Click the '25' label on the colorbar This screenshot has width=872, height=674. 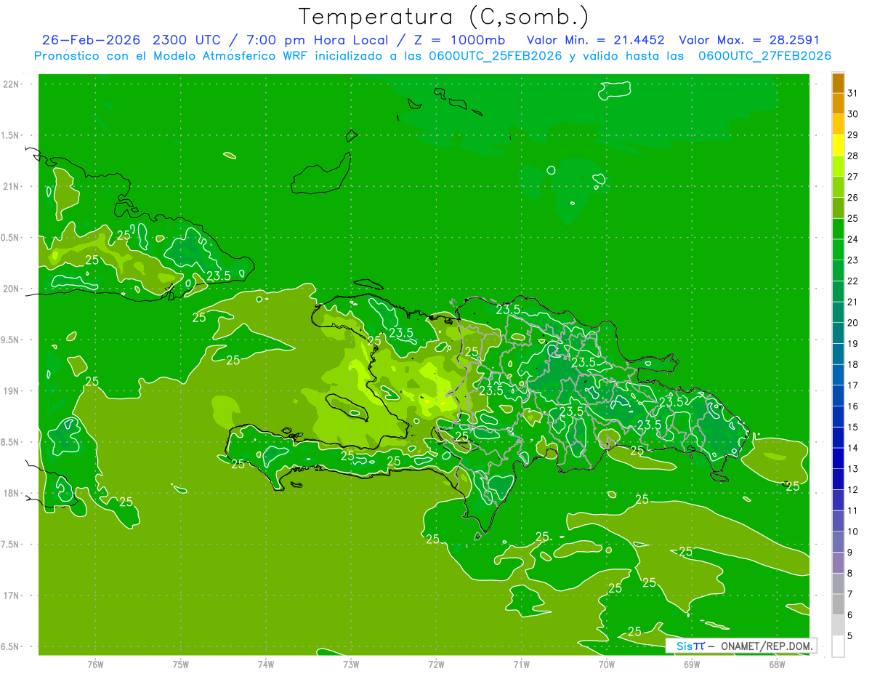(x=852, y=219)
